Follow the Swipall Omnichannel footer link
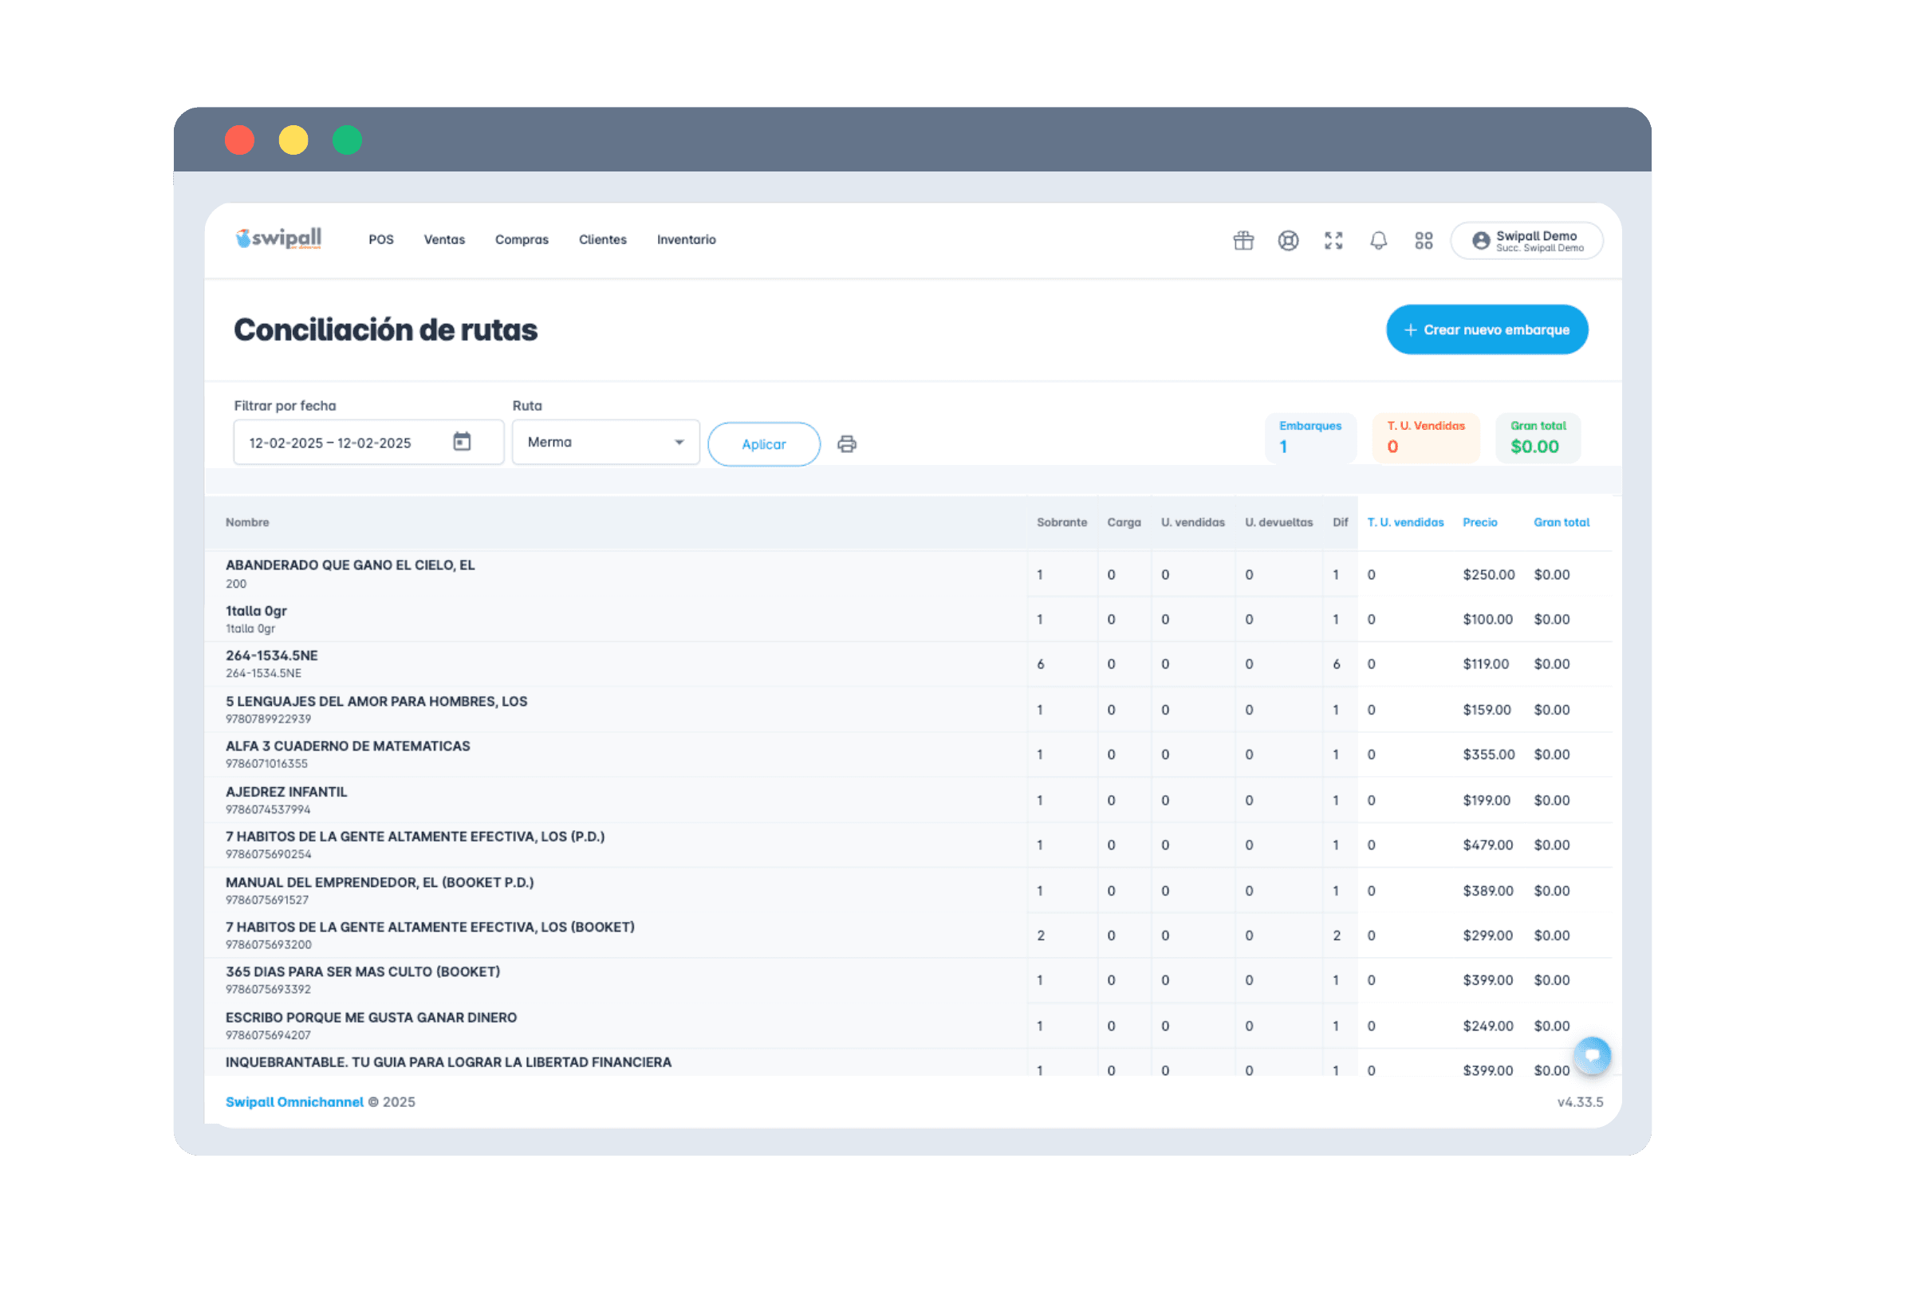Image resolution: width=1914 pixels, height=1292 pixels. click(294, 1101)
